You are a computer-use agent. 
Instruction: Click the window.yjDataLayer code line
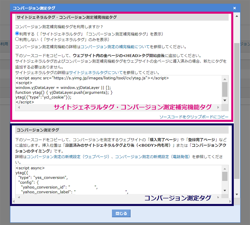click(x=63, y=88)
